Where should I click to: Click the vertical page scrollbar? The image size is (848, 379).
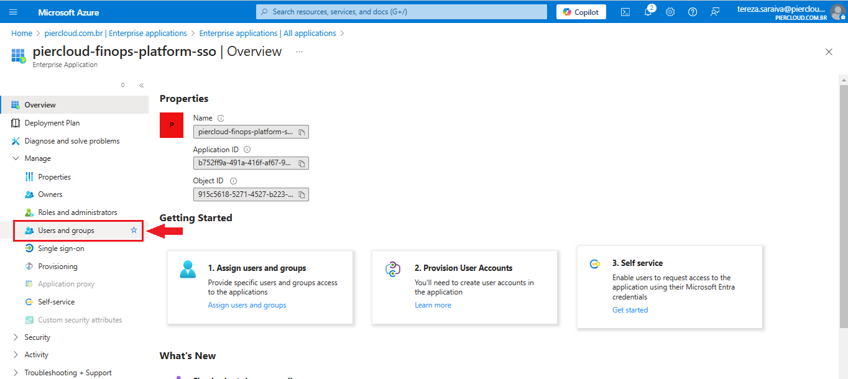tap(843, 205)
